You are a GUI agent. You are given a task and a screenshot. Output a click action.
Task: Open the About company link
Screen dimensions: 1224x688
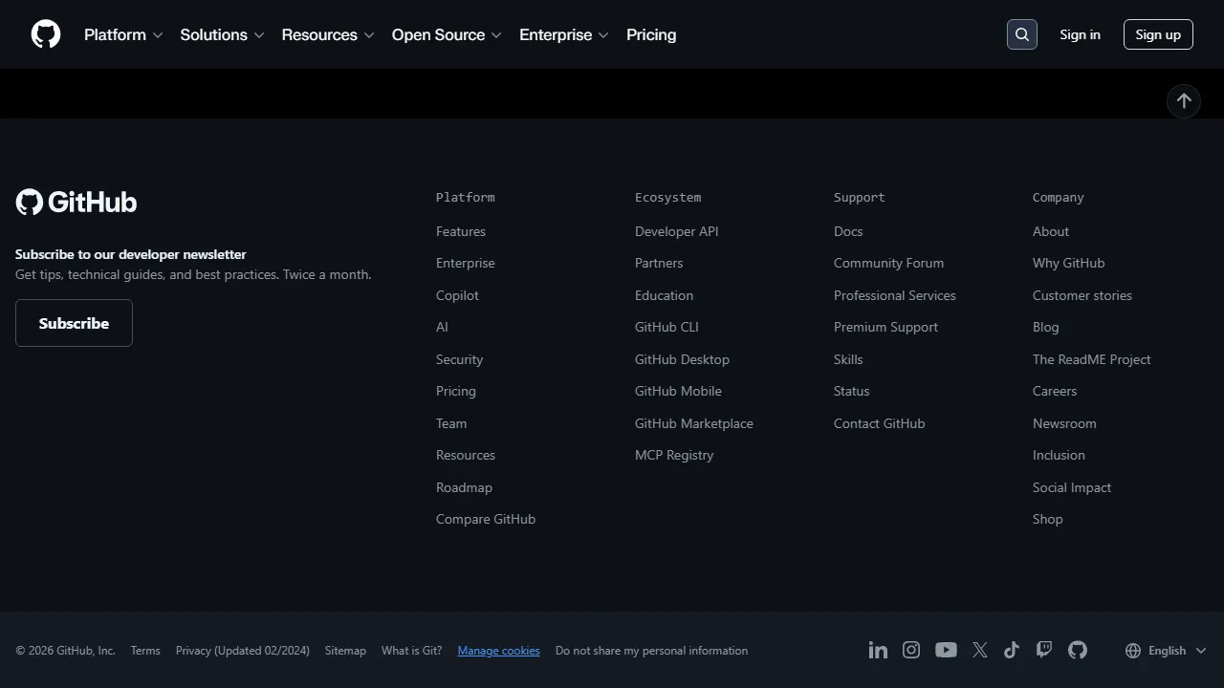pos(1051,231)
